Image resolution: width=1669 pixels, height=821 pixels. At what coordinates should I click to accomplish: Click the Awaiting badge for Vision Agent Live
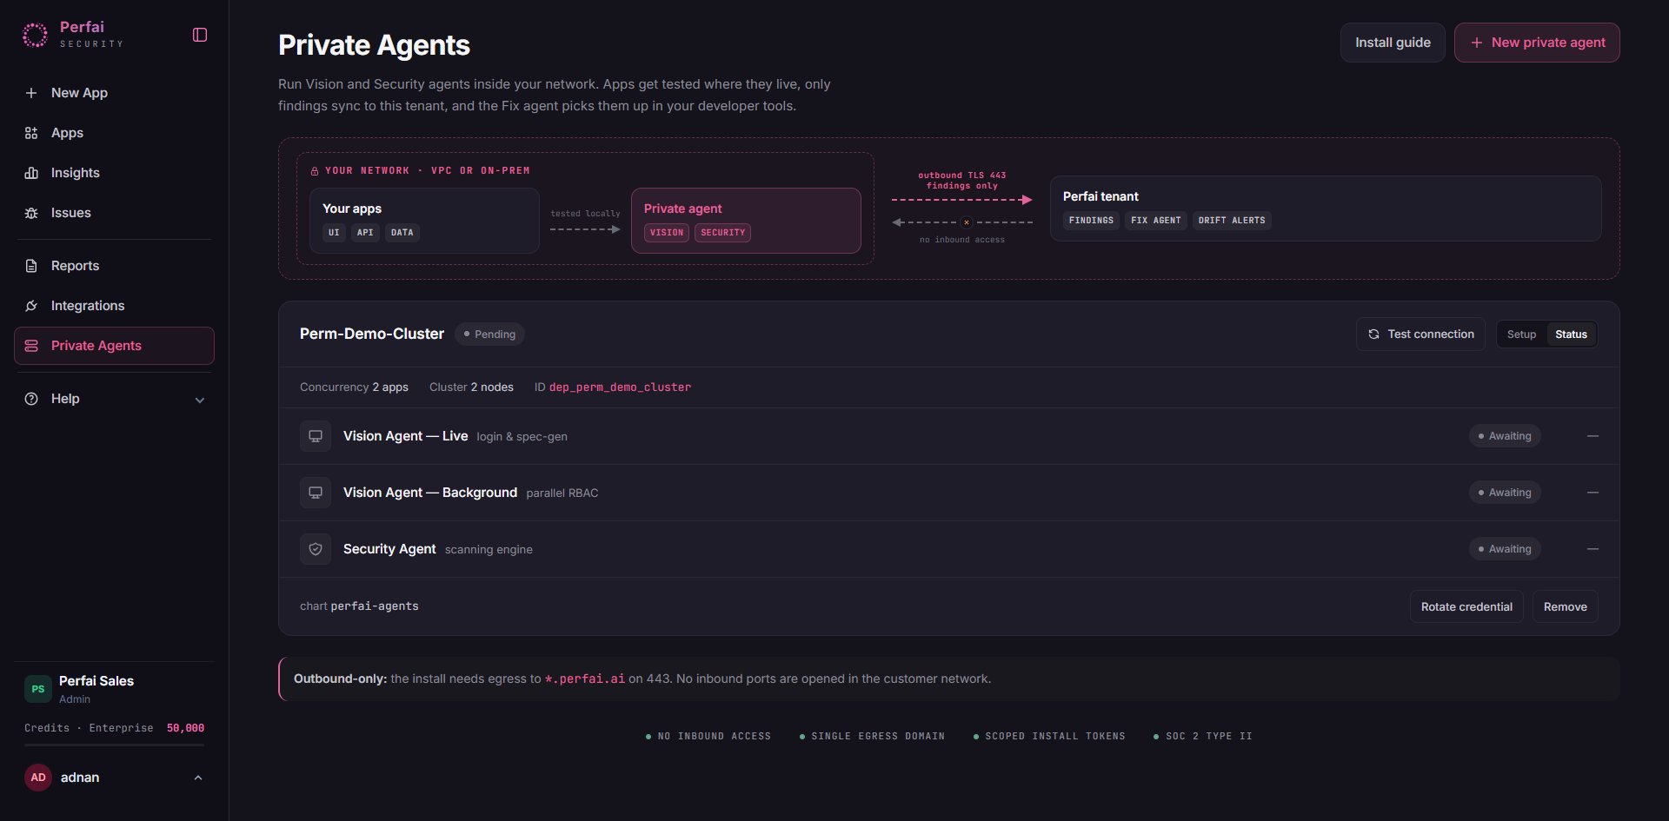tap(1505, 436)
